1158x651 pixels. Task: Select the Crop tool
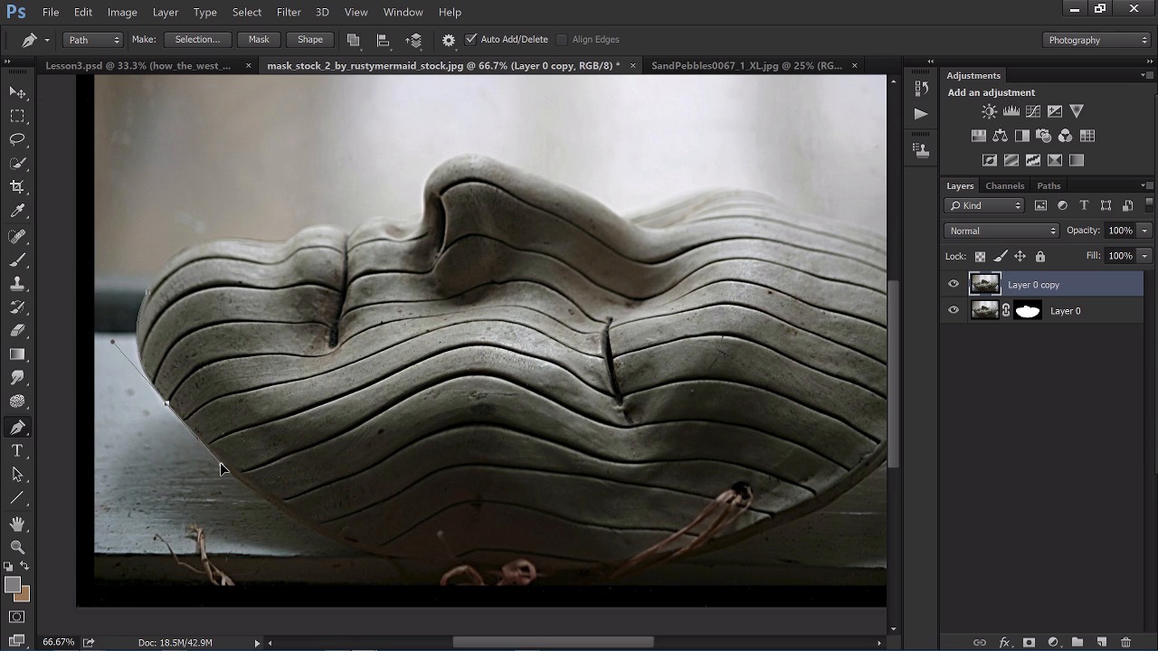[x=17, y=186]
